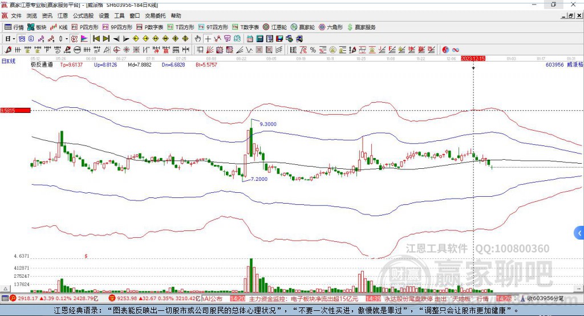Click the red-blue yin-yang icon
This screenshot has width=584, height=316.
(445, 50)
